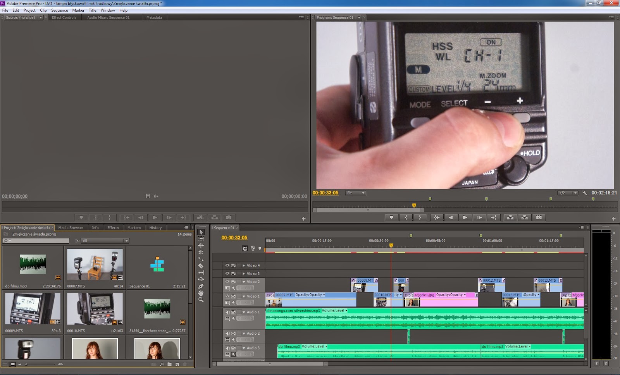Select the Slip tool
This screenshot has height=375, width=620.
click(201, 273)
